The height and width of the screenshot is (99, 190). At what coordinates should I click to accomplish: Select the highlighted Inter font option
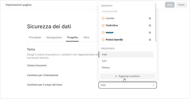click(127, 55)
